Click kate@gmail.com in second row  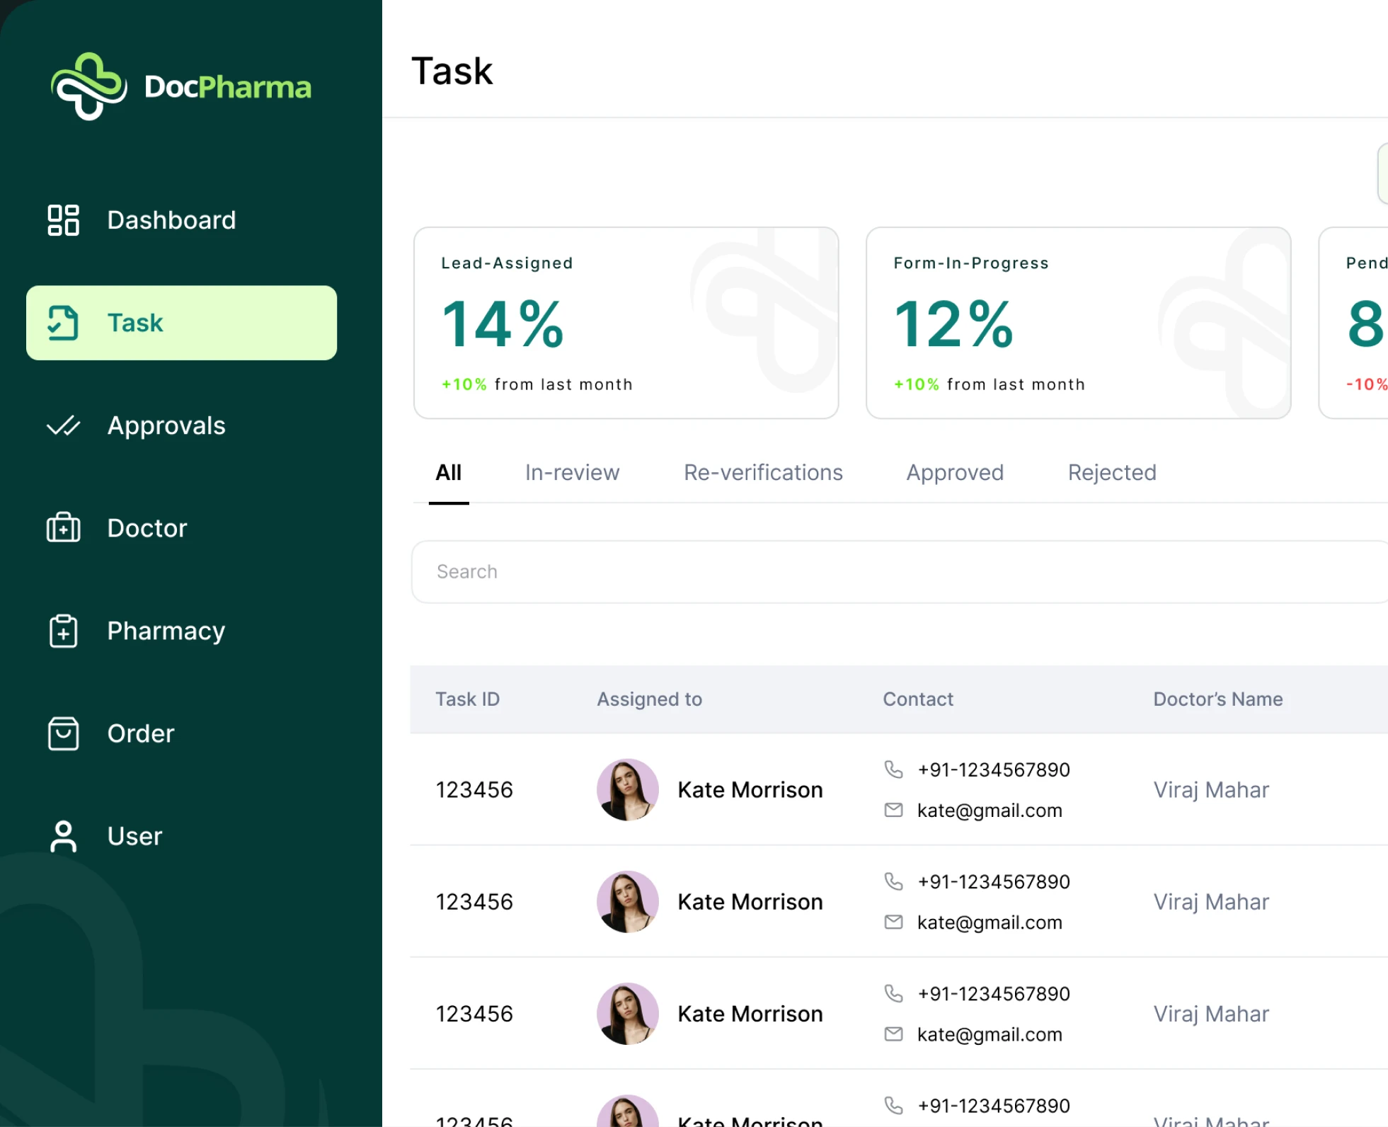tap(990, 922)
